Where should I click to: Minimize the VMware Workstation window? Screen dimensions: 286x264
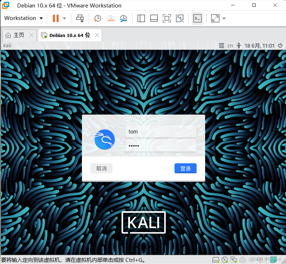point(233,5)
